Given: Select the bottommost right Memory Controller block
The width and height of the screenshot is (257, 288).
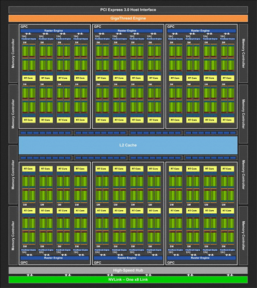Looking at the screenshot, I should 243,235.
